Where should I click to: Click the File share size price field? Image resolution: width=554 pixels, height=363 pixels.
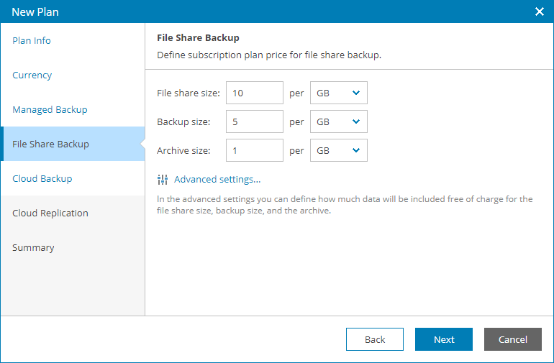coord(255,93)
